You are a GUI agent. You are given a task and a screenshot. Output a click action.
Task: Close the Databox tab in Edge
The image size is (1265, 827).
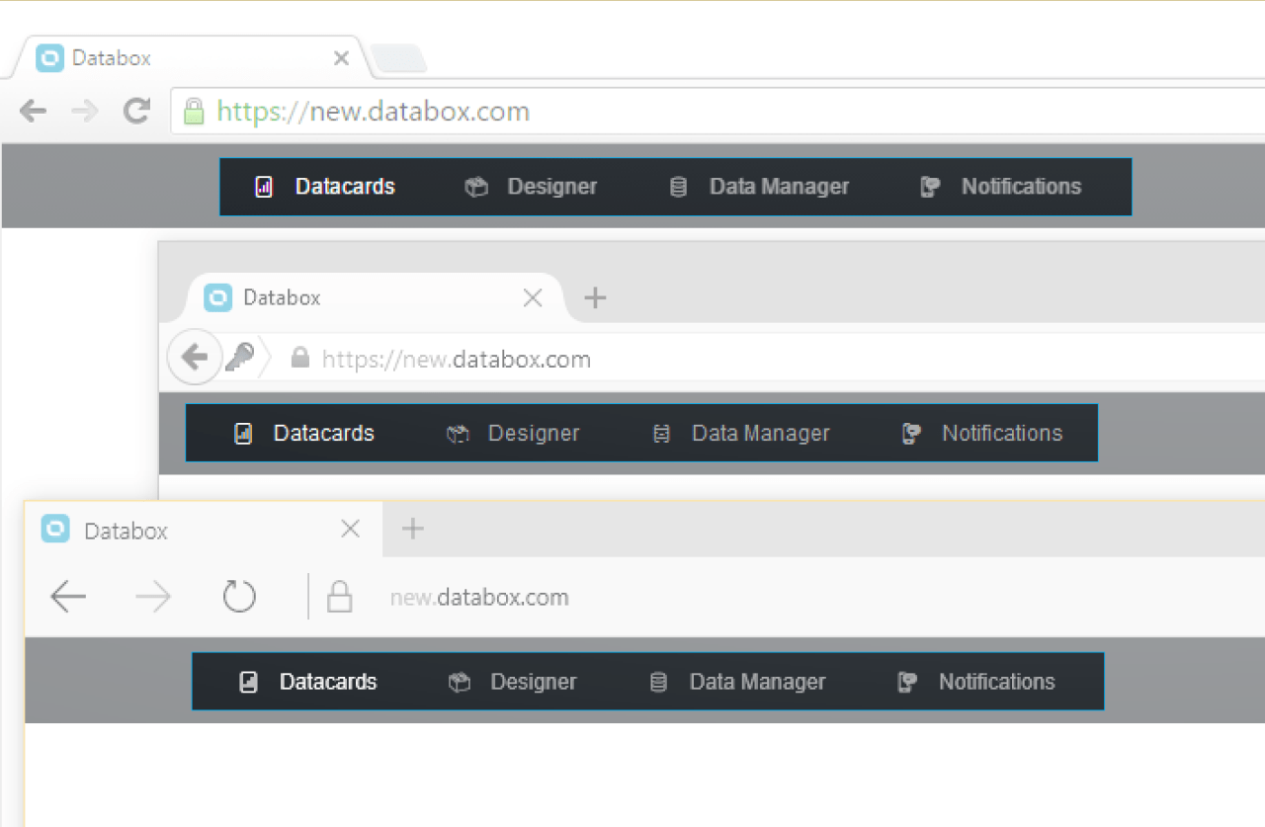click(350, 530)
